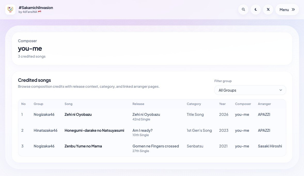304x176 pixels.
Task: Click the Category column header
Action: pos(194,104)
